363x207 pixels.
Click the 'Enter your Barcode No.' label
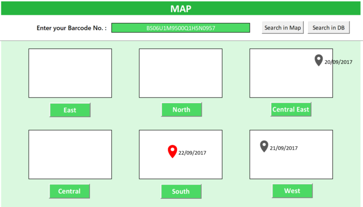71,28
